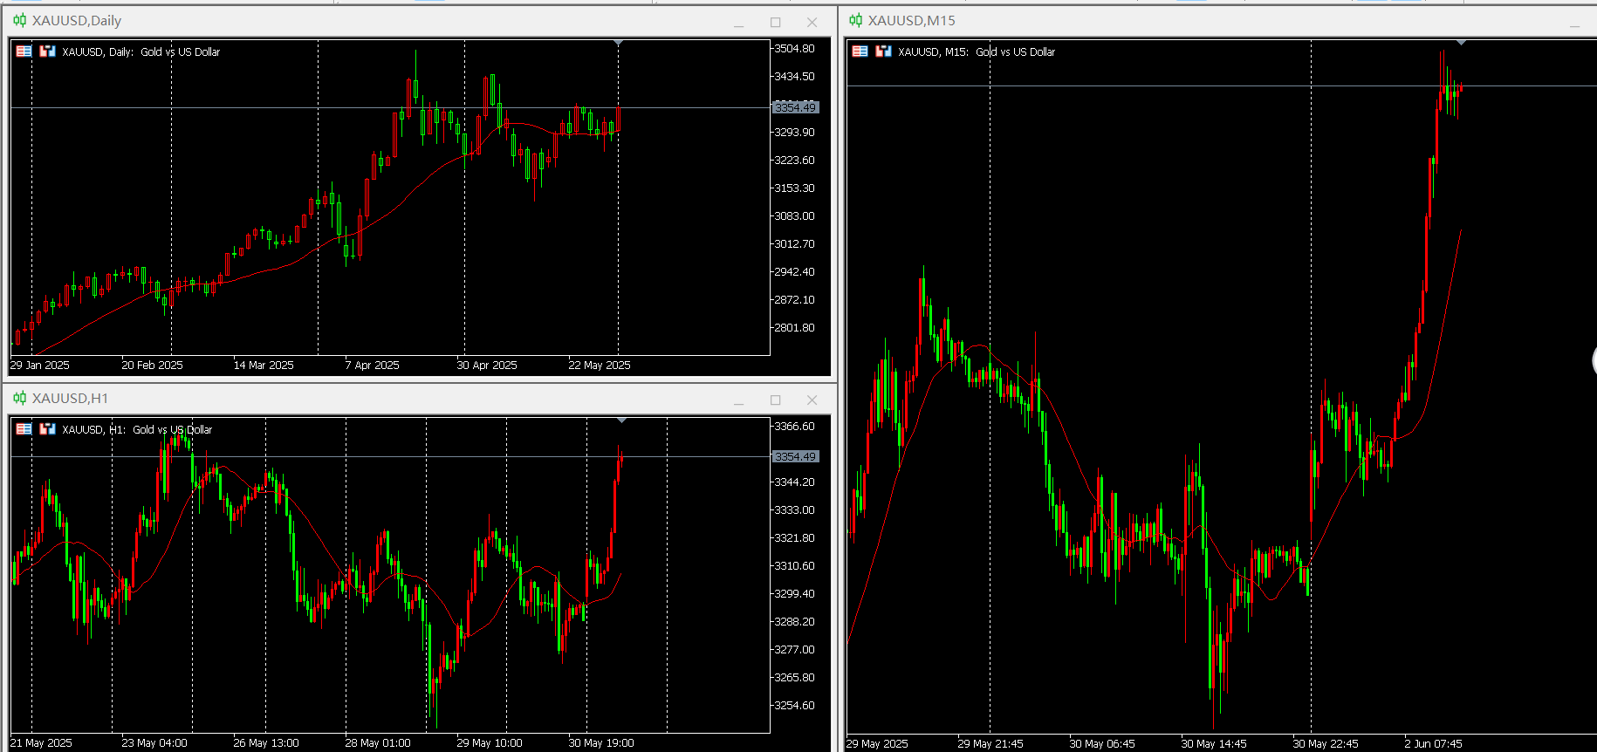Activate the XAUUSD,M15 window title
The image size is (1597, 752).
(x=911, y=20)
